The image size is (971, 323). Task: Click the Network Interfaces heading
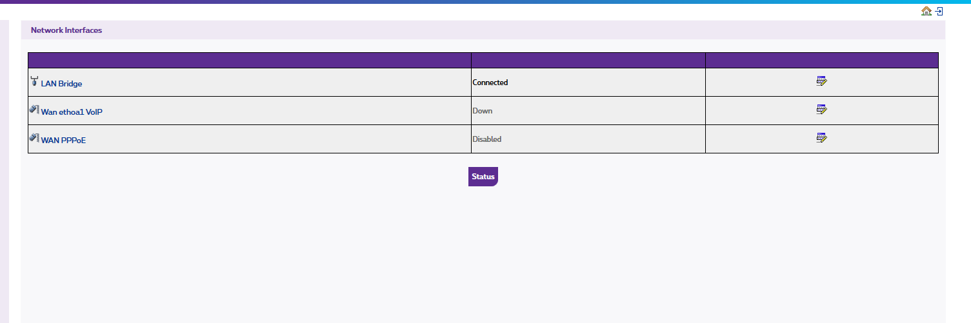click(66, 30)
